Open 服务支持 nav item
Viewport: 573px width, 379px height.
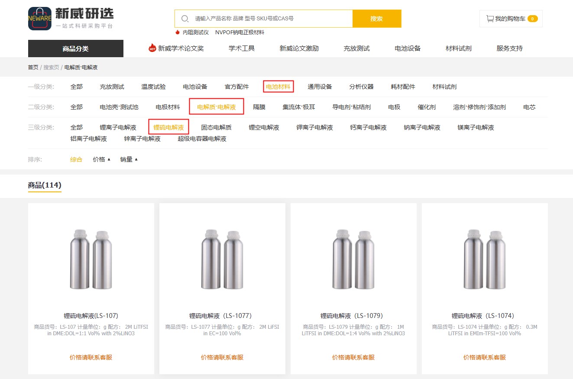pos(509,49)
